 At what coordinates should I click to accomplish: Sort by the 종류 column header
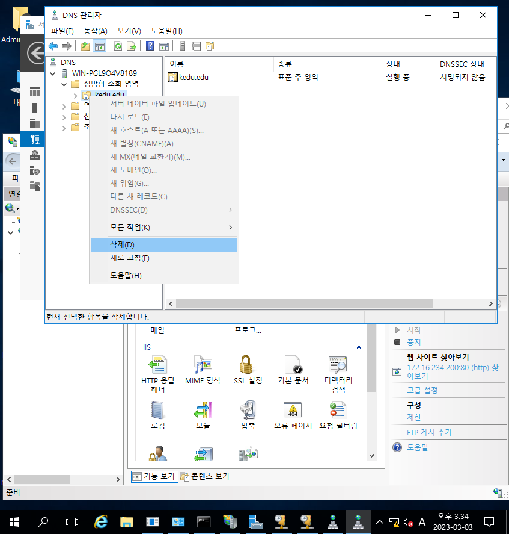328,64
